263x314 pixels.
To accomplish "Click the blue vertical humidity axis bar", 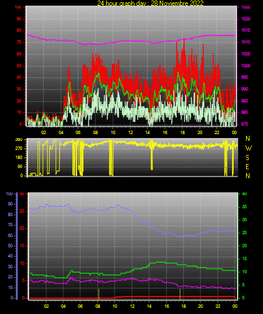I will pyautogui.click(x=17, y=246).
